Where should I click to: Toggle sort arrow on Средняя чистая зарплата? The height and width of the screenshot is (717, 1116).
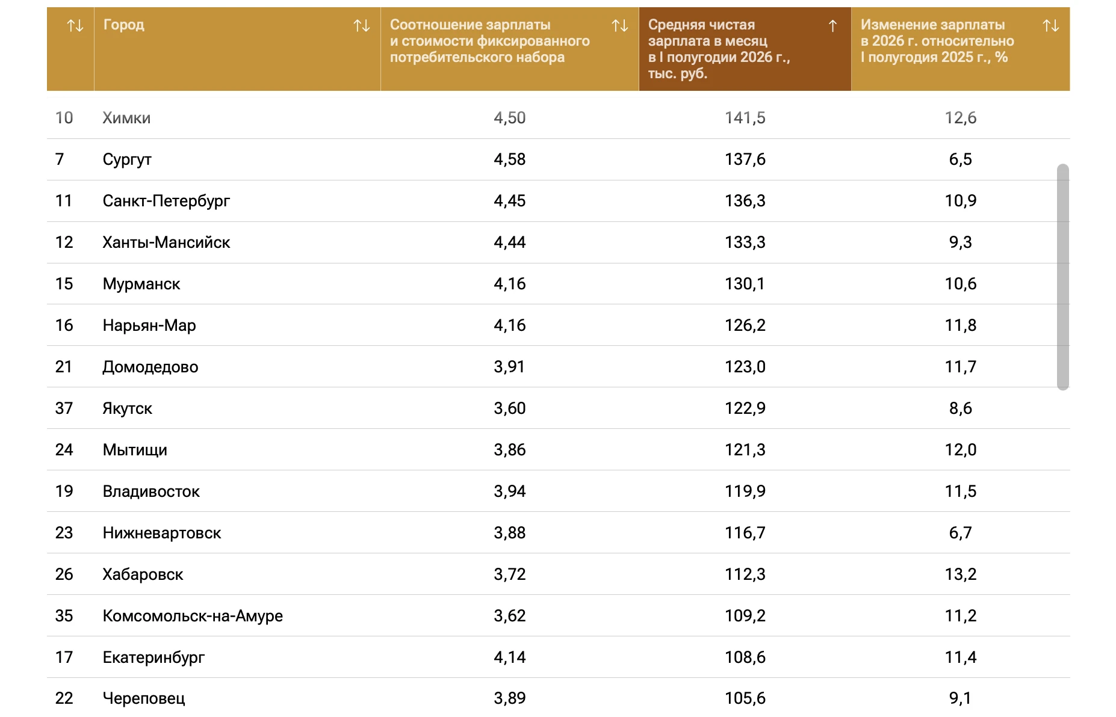(x=833, y=25)
